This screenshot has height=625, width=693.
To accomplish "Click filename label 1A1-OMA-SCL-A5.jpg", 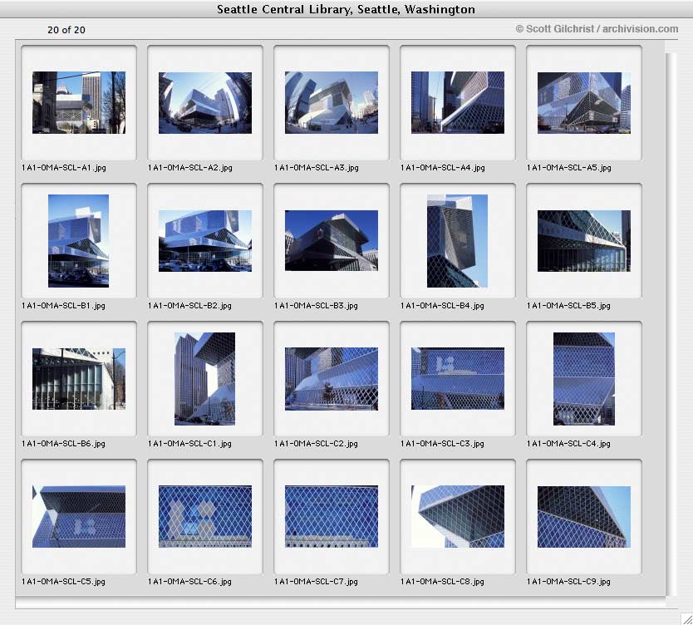I will [569, 168].
